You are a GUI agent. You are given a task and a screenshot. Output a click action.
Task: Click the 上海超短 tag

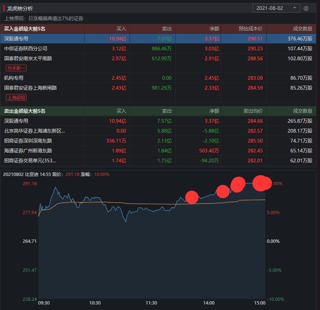click(16, 97)
